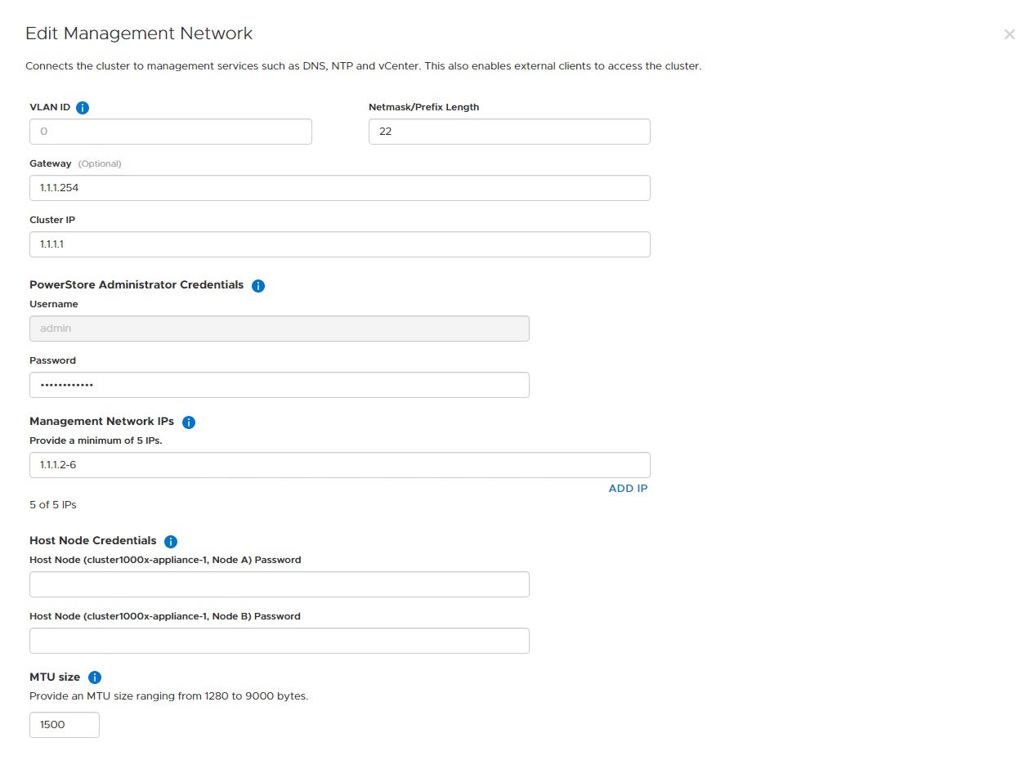Close the Edit Management Network dialog
Screen dimensions: 1025x778
1009,34
